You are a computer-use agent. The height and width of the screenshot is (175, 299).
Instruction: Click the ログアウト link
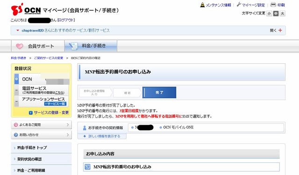pyautogui.click(x=66, y=20)
